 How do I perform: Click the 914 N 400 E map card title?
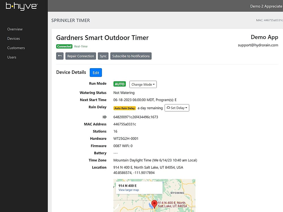[127, 186]
